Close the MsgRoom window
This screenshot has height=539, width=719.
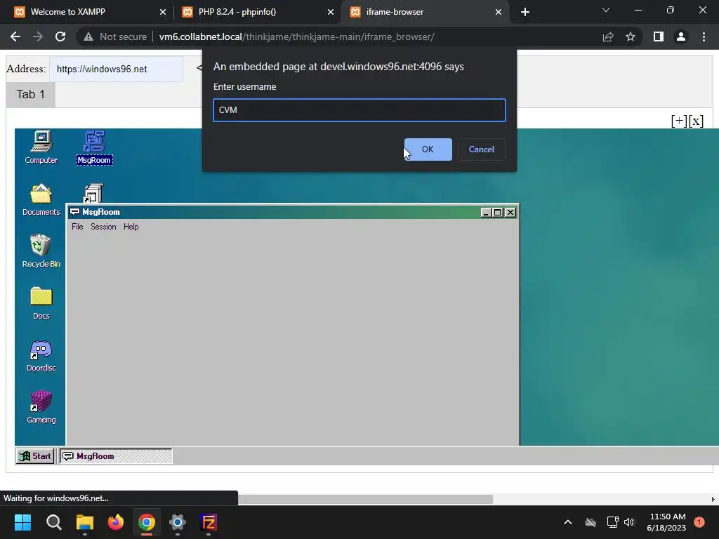click(510, 212)
